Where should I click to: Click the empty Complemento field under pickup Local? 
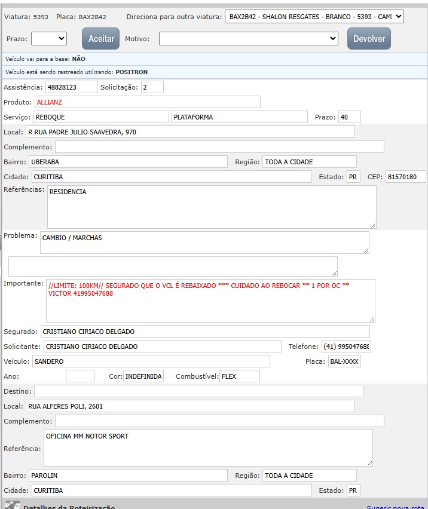pos(219,147)
